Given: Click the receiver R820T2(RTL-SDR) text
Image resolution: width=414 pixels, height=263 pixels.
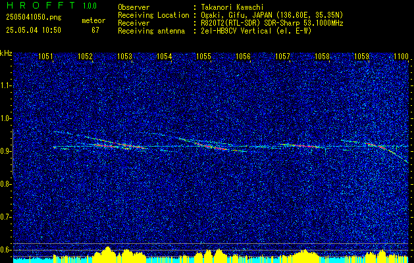Looking at the screenshot, I should click(232, 23).
